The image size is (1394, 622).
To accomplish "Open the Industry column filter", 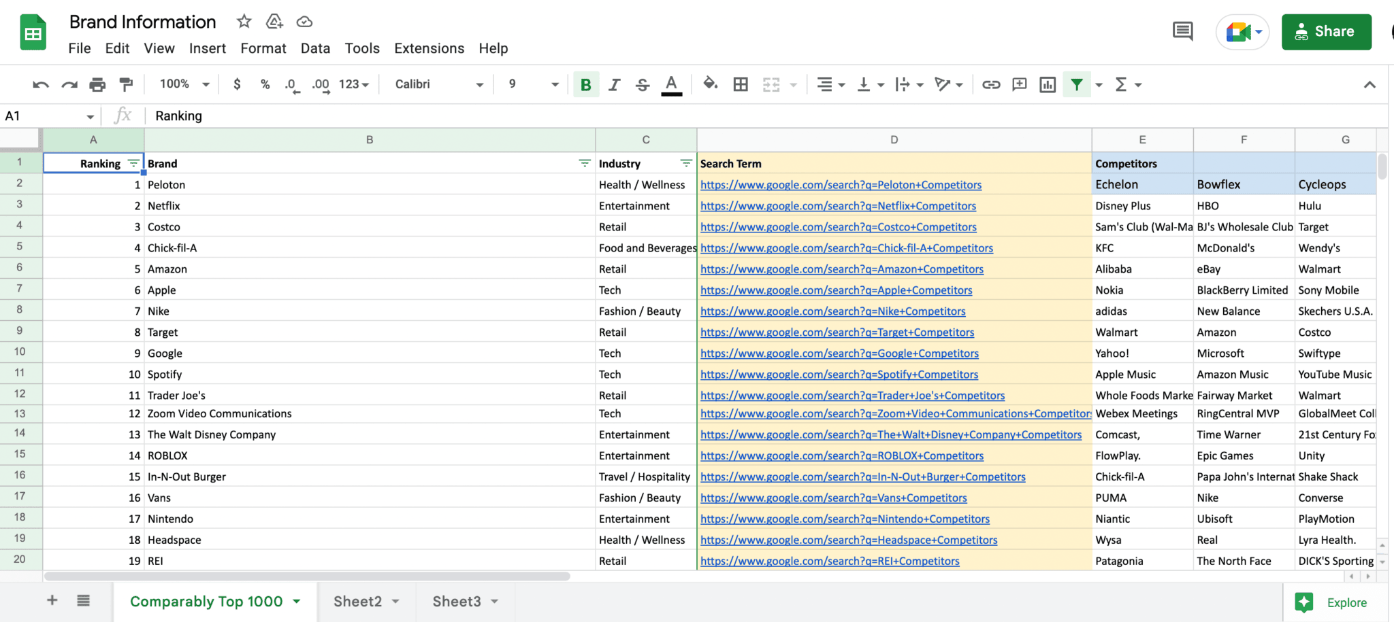I will (686, 163).
